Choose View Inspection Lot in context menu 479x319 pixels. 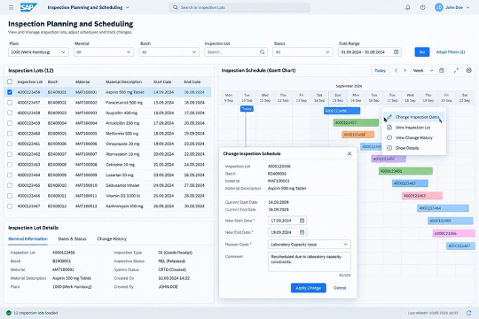[414, 128]
